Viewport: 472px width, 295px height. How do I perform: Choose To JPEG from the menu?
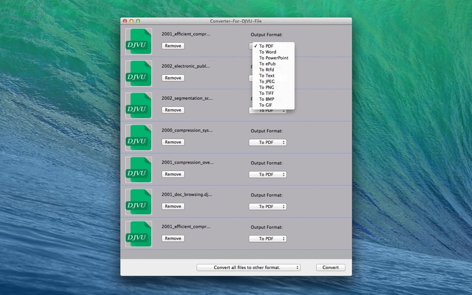[273, 81]
